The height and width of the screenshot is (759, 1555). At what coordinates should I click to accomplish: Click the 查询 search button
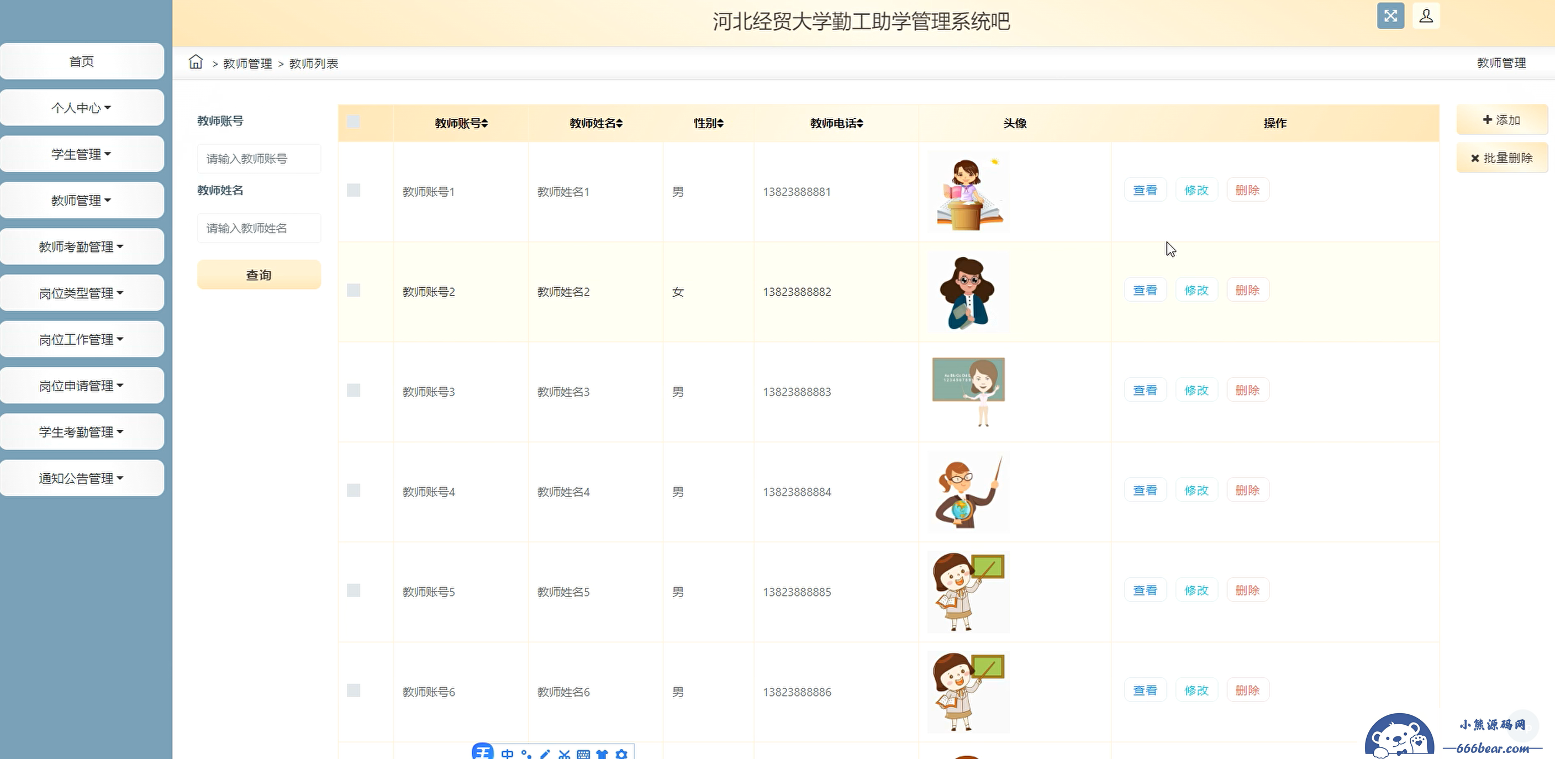coord(259,275)
